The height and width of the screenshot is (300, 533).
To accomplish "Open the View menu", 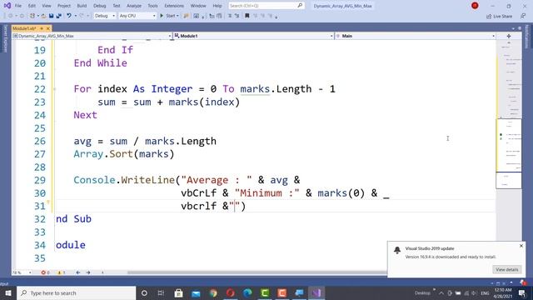I will [47, 6].
